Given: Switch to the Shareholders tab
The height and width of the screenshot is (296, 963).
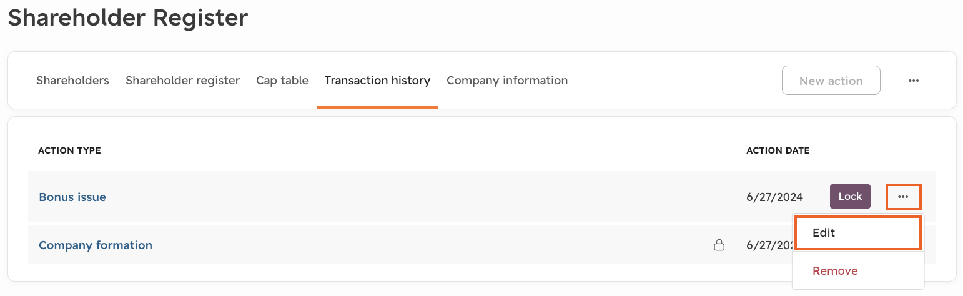Looking at the screenshot, I should click(x=72, y=81).
